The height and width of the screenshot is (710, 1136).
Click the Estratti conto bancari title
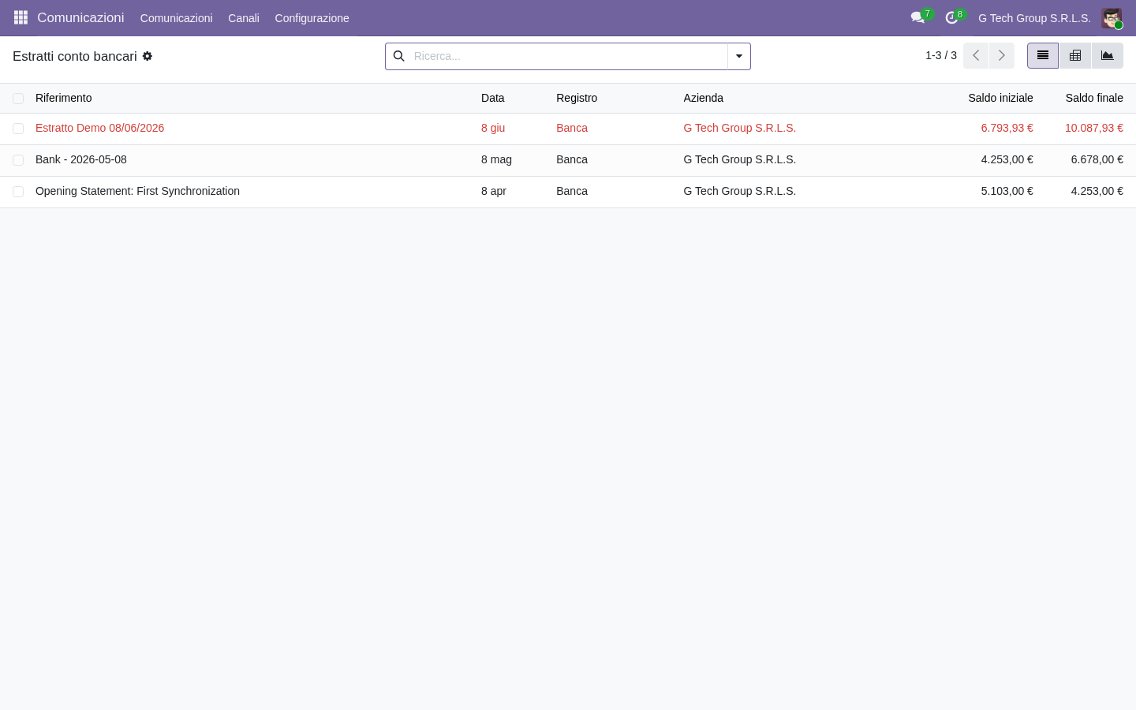pyautogui.click(x=75, y=56)
